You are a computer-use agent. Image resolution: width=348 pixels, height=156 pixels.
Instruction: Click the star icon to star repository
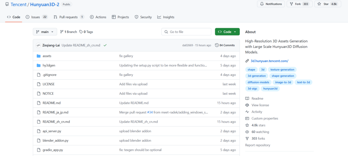pos(319,4)
